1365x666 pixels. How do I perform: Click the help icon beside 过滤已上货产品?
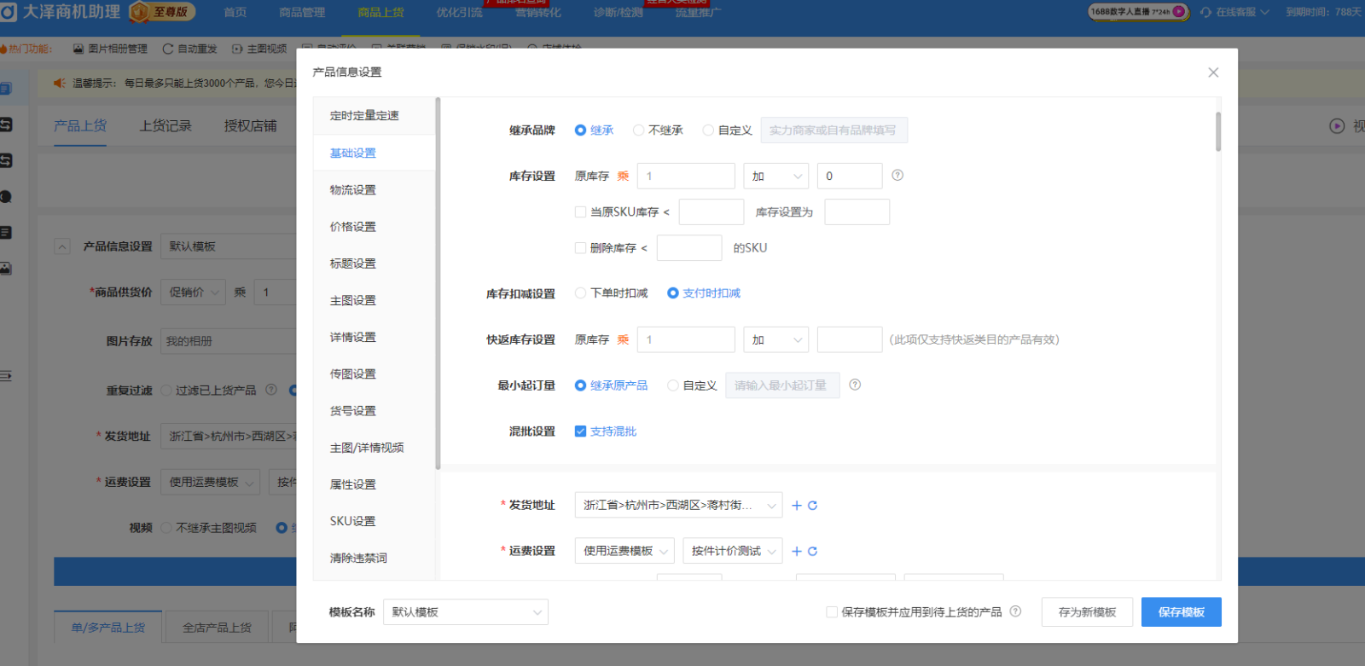[x=271, y=390]
